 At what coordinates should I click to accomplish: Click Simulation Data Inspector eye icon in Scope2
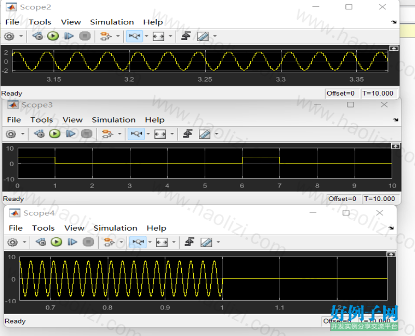point(37,36)
